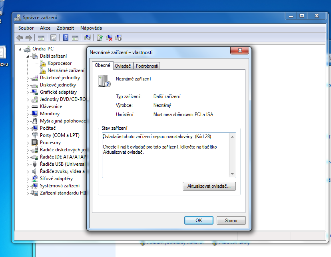Click the Help question-mark toolbar icon
The height and width of the screenshot is (257, 331).
[x=66, y=38]
